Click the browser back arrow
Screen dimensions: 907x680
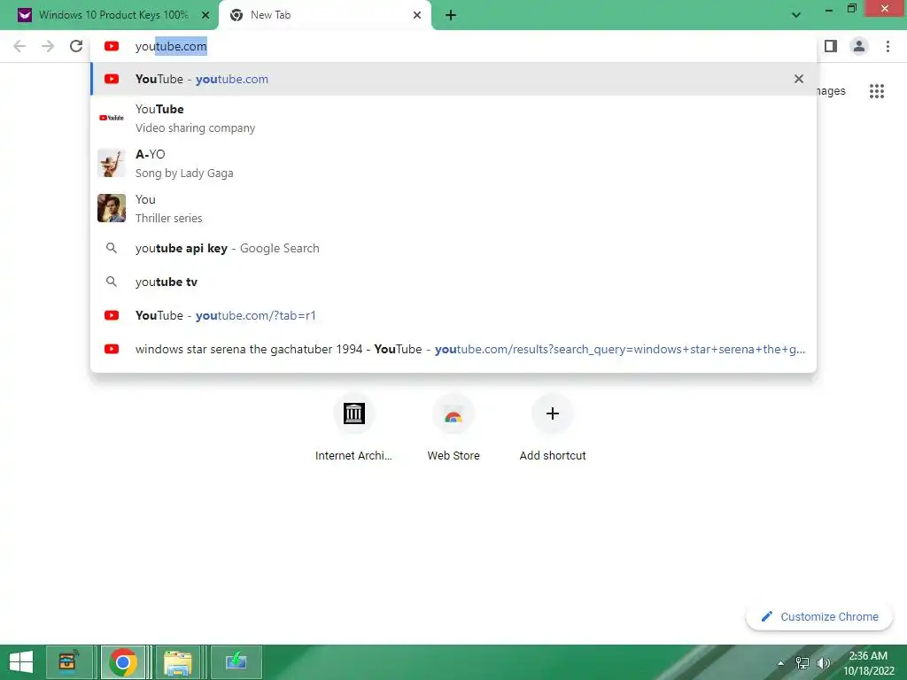click(x=19, y=46)
